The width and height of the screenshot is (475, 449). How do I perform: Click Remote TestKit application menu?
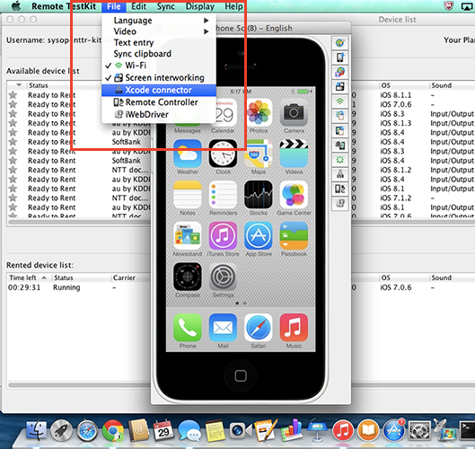[64, 6]
